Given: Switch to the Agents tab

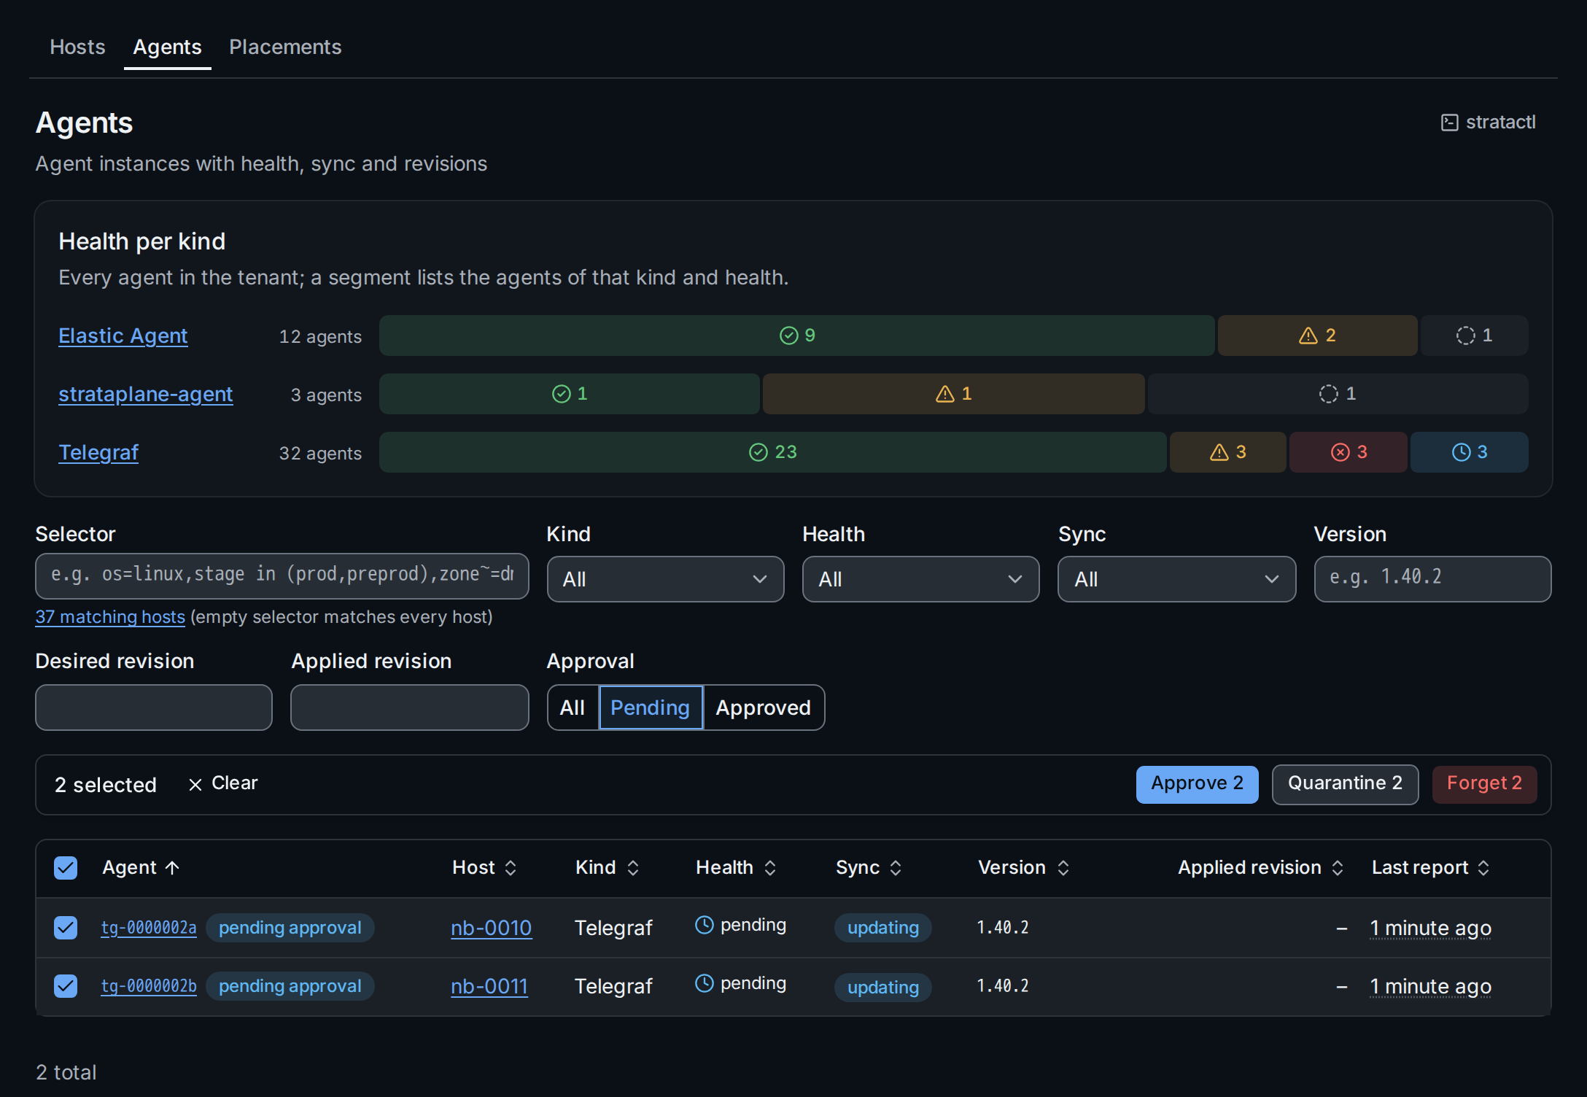Looking at the screenshot, I should pyautogui.click(x=167, y=47).
